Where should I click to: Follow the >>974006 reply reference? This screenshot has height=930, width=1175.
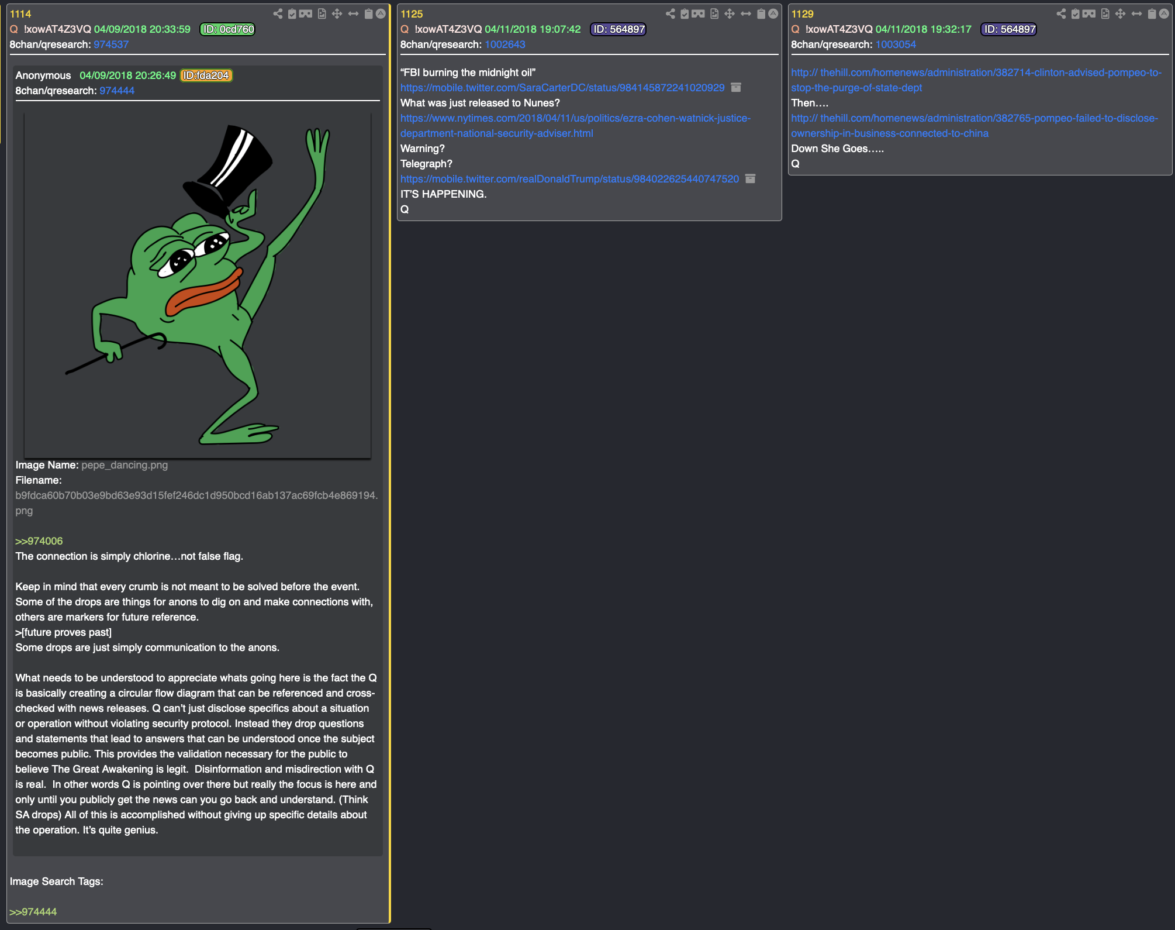point(39,541)
